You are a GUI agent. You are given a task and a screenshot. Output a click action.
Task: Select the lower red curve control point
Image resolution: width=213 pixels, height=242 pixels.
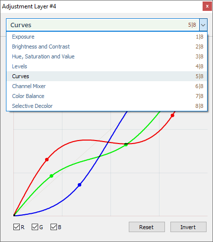point(47,159)
